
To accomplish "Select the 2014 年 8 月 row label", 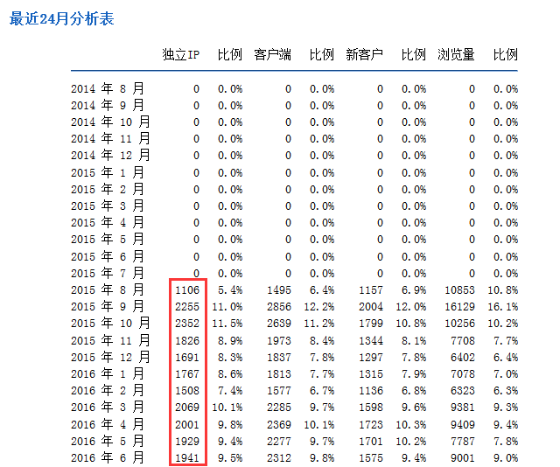I will (108, 88).
